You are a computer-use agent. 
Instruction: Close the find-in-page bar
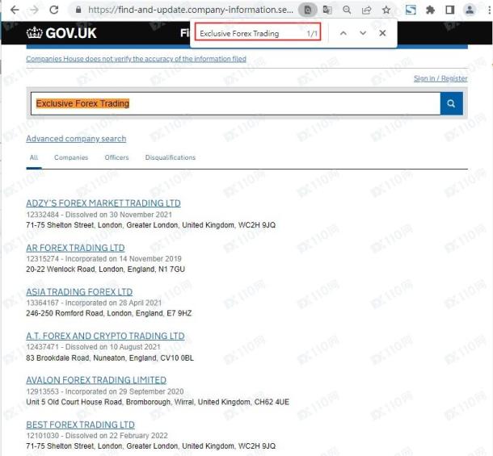pyautogui.click(x=382, y=33)
